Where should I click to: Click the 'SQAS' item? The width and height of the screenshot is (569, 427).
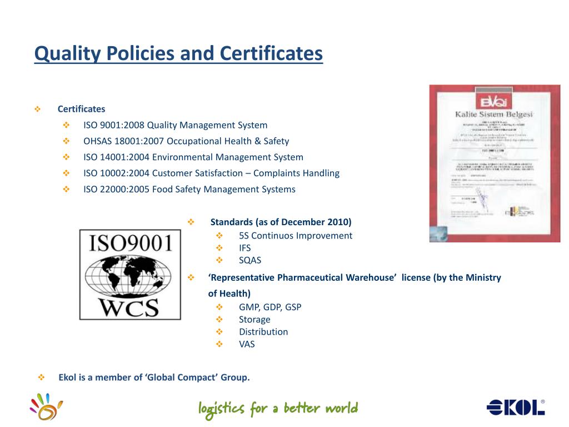(250, 260)
